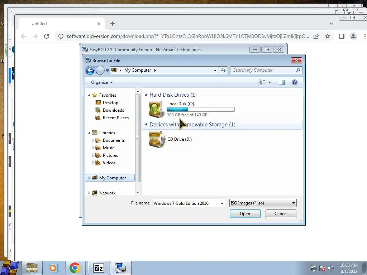Change your view icon in toolbar
This screenshot has height=275, width=367.
262,82
